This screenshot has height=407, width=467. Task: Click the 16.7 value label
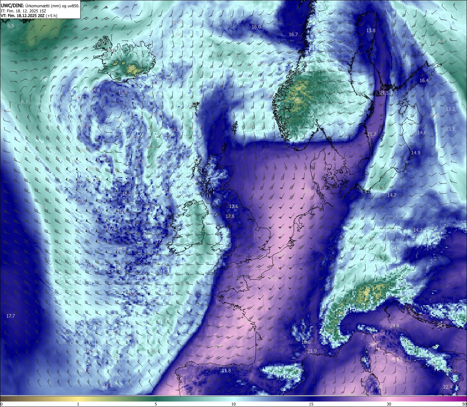click(x=293, y=34)
